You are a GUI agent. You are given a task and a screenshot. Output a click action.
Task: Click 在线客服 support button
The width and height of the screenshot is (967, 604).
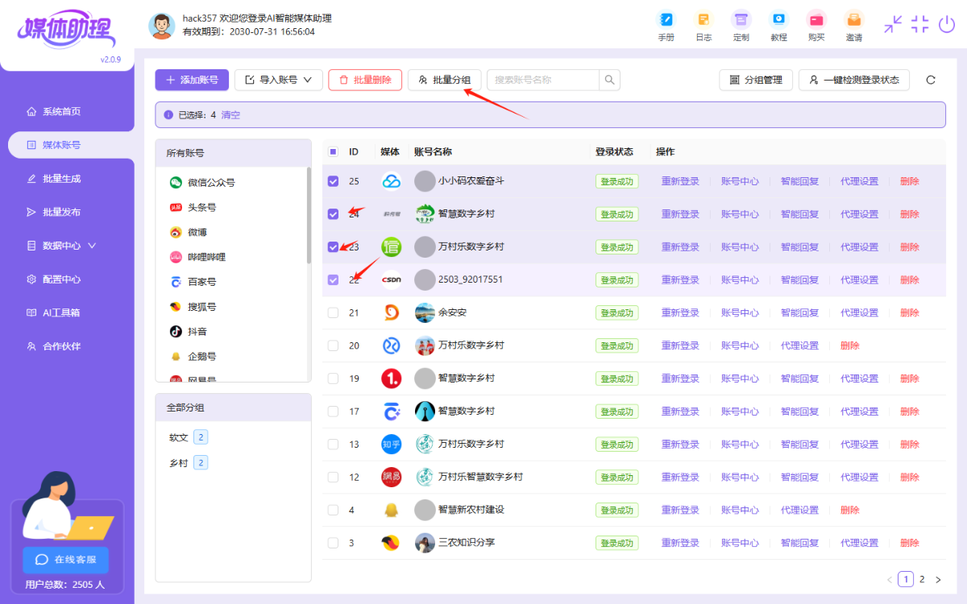(66, 560)
